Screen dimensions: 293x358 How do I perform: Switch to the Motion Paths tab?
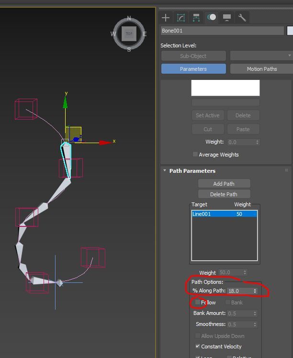tap(262, 69)
